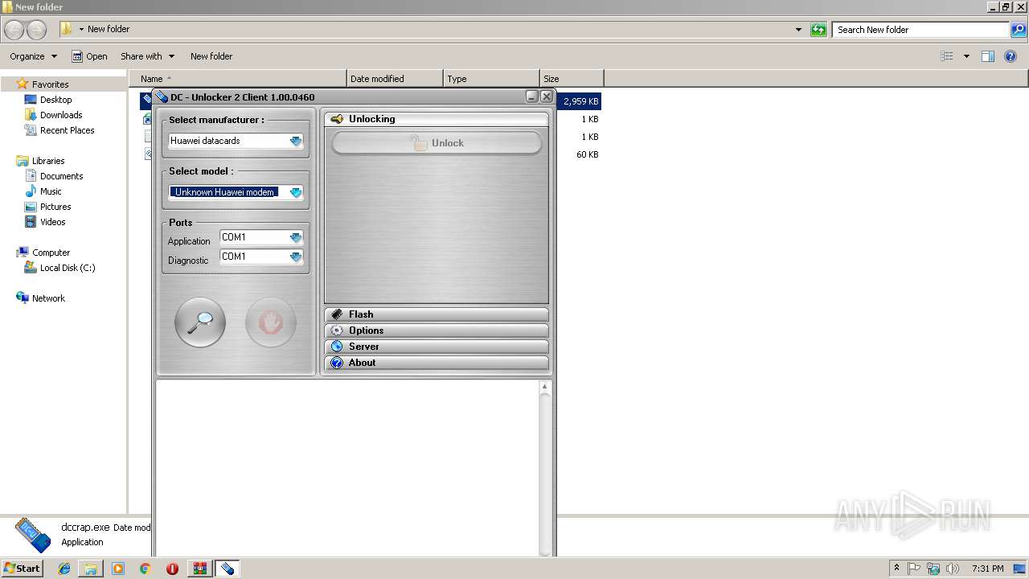Close the DC-Unlocker window
The width and height of the screenshot is (1029, 579).
547,96
